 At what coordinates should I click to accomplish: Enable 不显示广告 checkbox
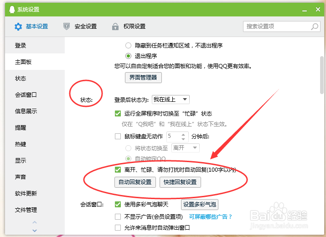[118, 217]
